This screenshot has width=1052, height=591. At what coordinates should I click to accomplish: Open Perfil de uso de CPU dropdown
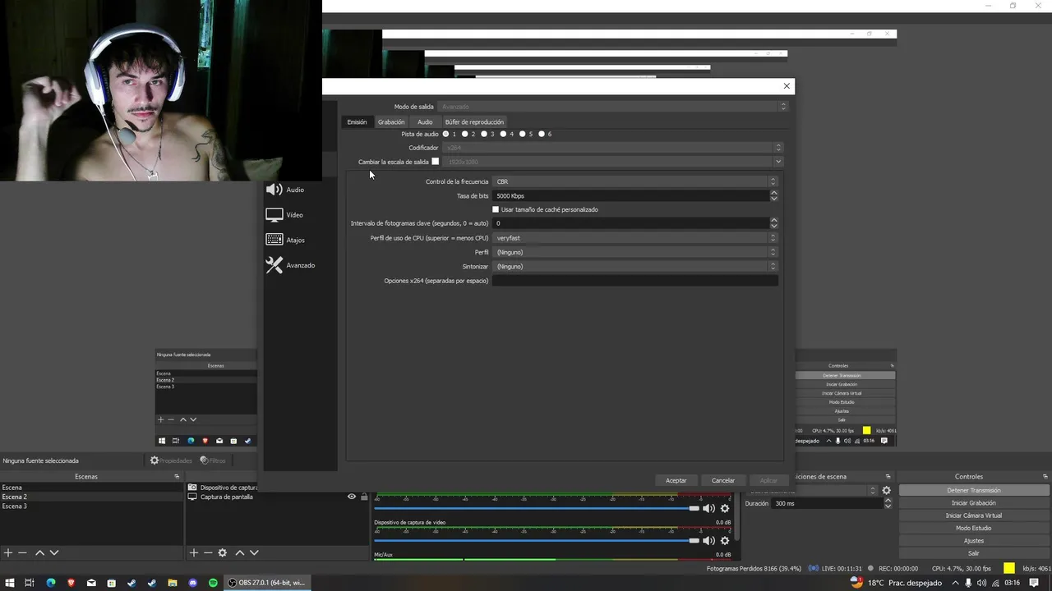(x=635, y=238)
